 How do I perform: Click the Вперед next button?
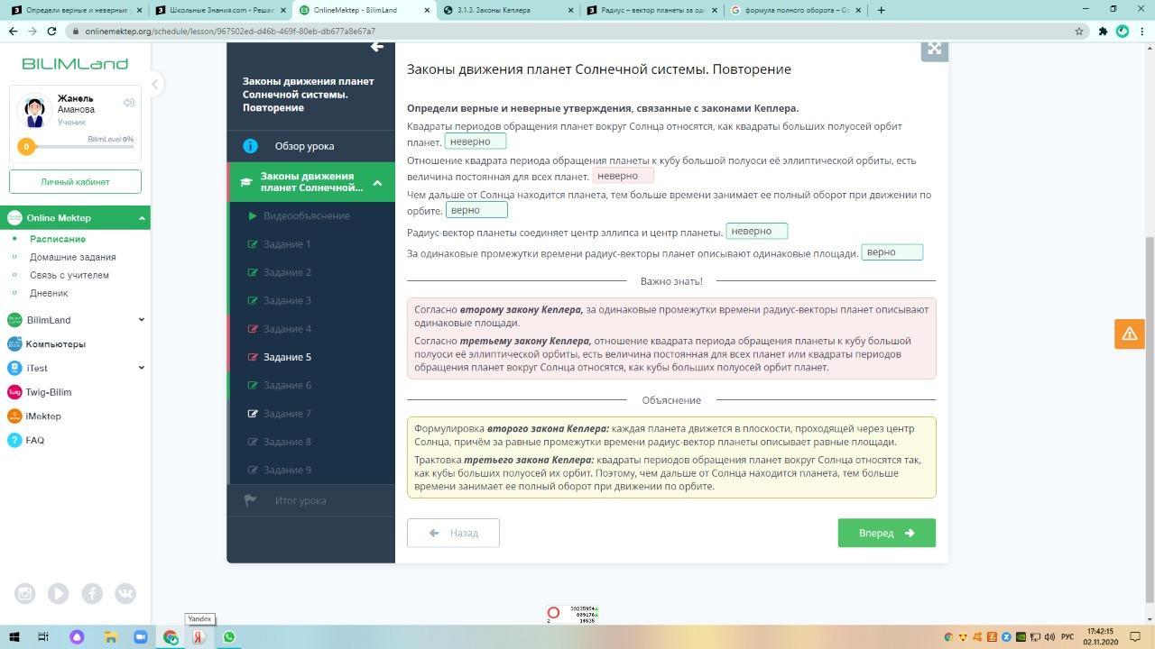click(x=886, y=533)
